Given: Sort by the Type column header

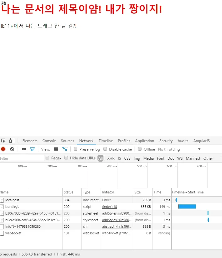Looking at the screenshot, I should [91, 192].
